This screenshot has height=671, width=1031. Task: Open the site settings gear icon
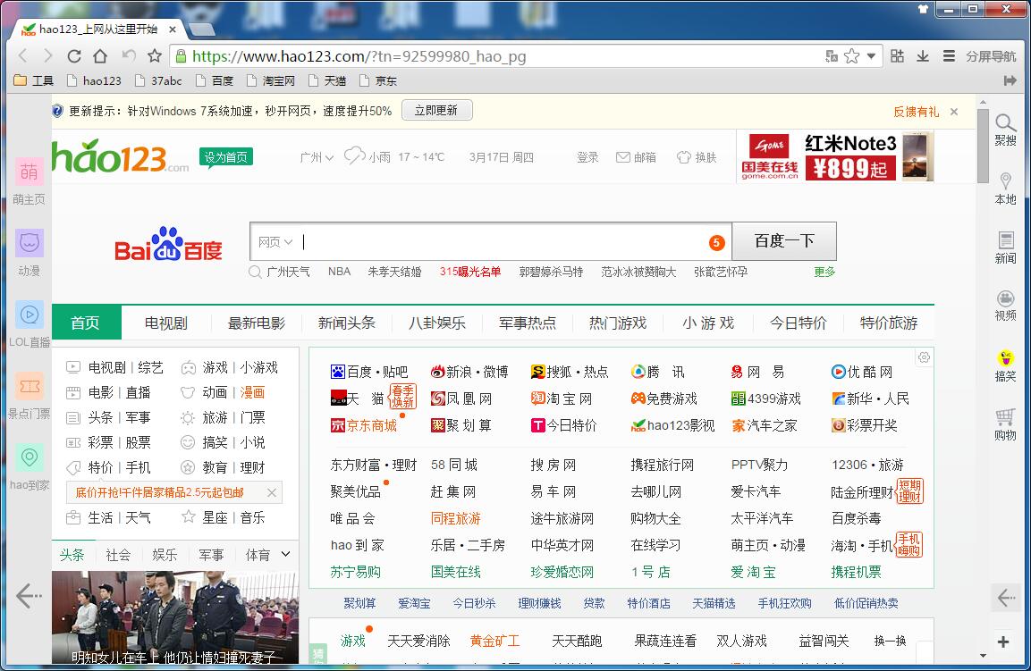924,357
